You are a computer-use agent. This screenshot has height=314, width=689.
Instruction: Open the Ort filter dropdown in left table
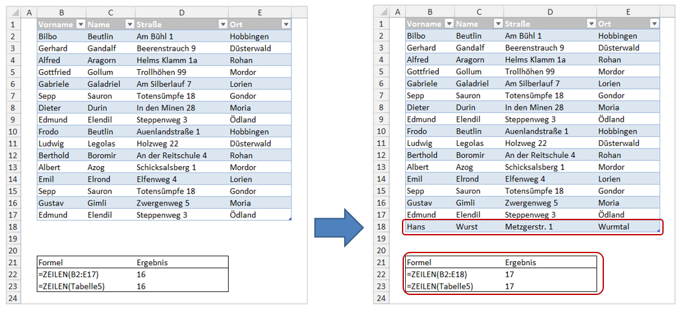[286, 24]
